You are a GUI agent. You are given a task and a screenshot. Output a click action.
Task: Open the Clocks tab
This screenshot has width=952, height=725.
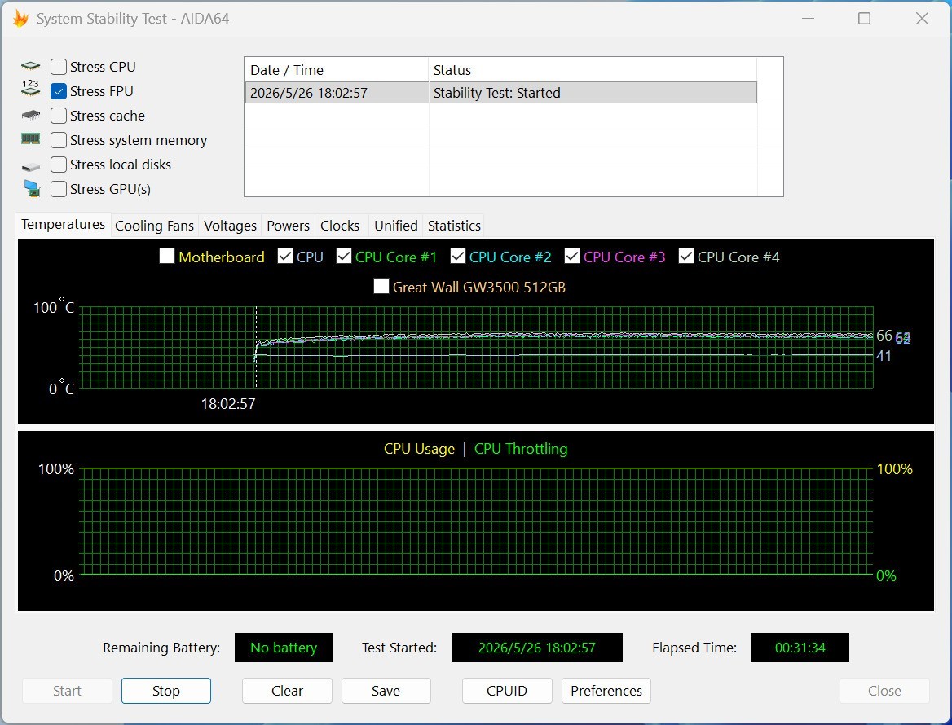point(340,226)
